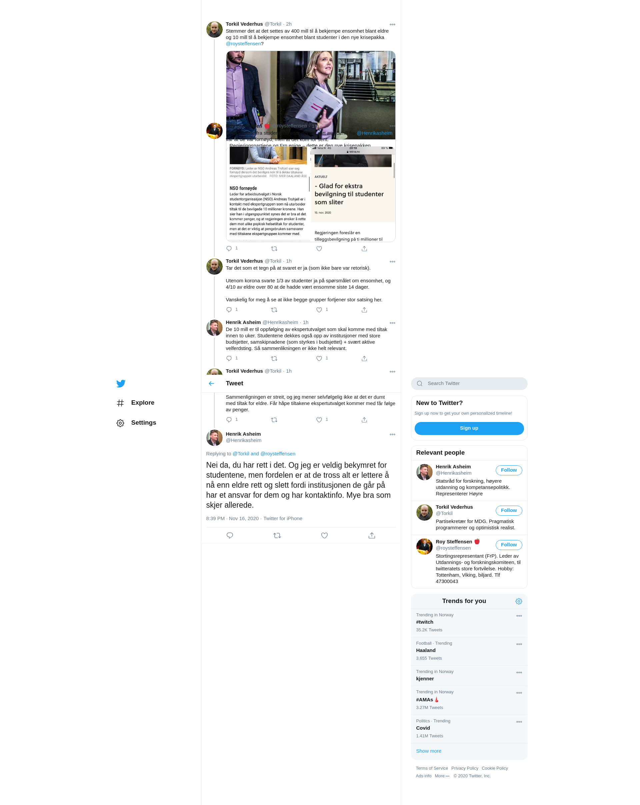Retweet Henrik Asheim's main tweet
The height and width of the screenshot is (805, 640).
(x=277, y=535)
